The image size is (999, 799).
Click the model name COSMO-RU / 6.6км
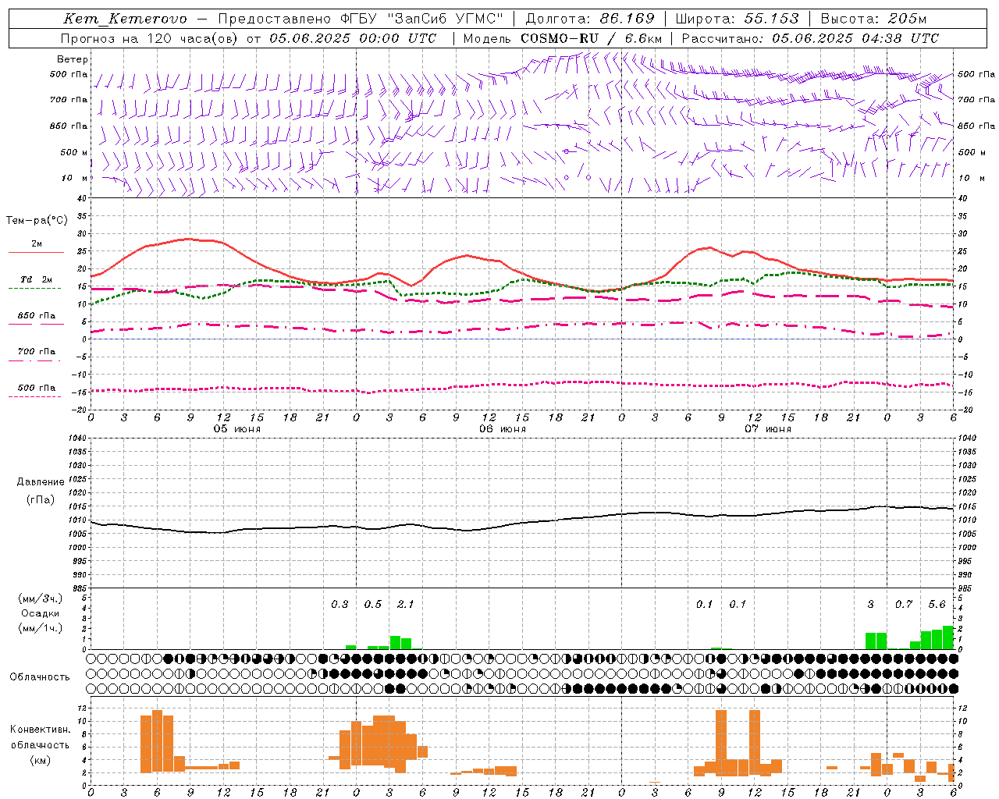[592, 38]
